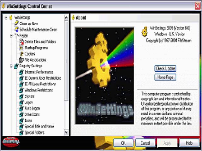Click the Registry Settings icon
The height and width of the screenshot is (151, 202).
tap(16, 66)
